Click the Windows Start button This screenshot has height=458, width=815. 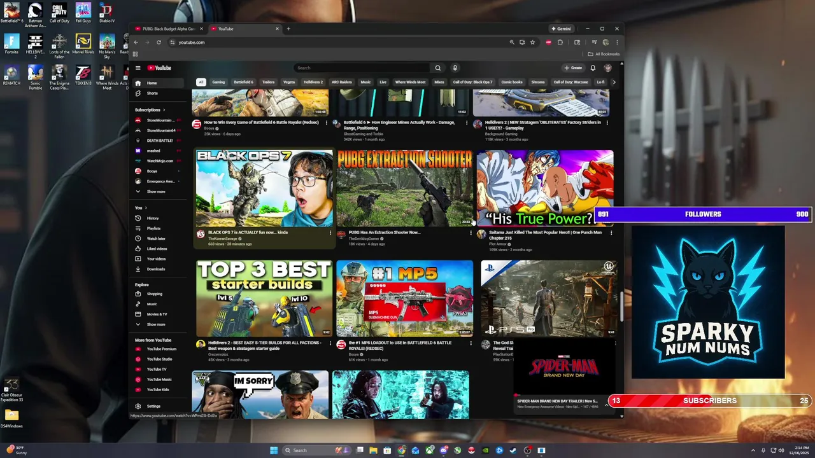coord(274,450)
